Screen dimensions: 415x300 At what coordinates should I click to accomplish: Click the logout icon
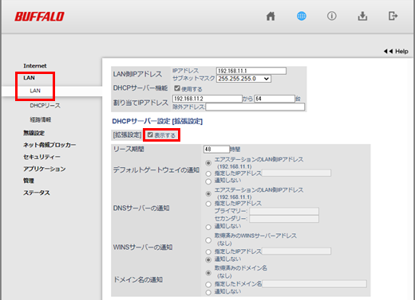(x=393, y=16)
